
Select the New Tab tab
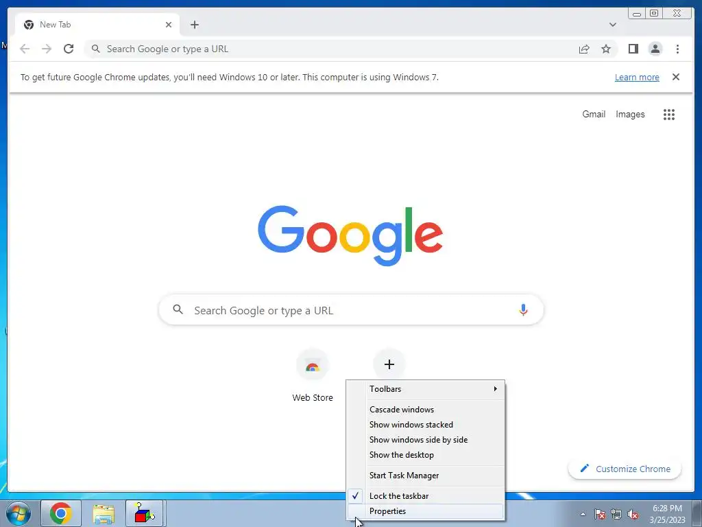pos(97,25)
